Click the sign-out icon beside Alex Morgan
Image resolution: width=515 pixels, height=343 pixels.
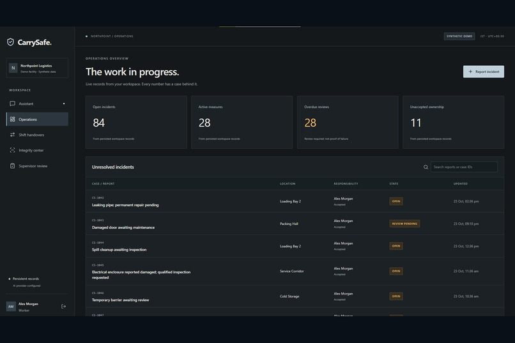(64, 306)
